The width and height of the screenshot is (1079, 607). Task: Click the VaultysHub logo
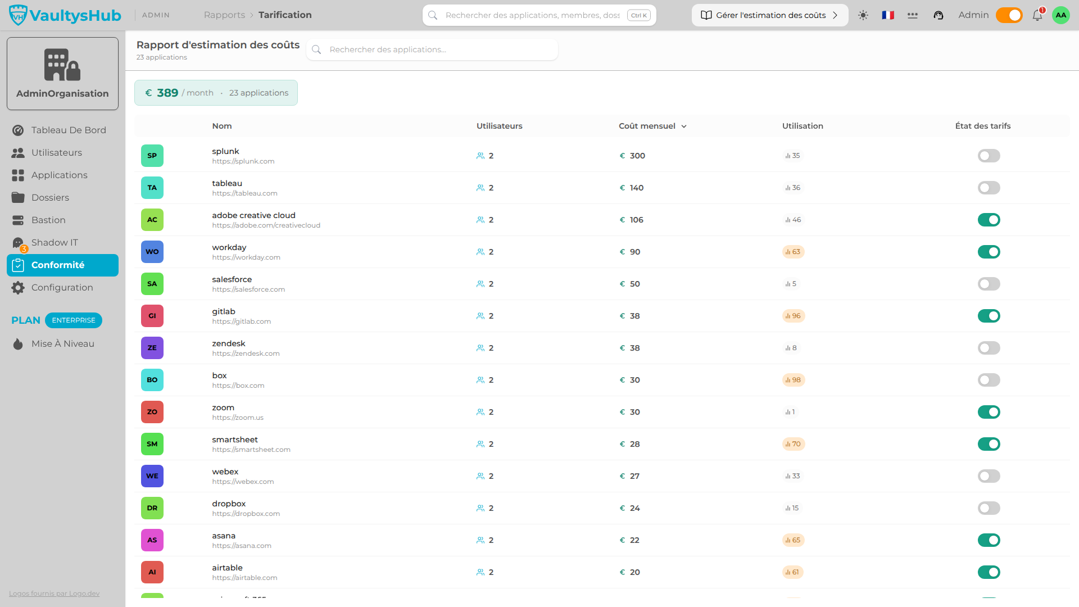coord(65,15)
